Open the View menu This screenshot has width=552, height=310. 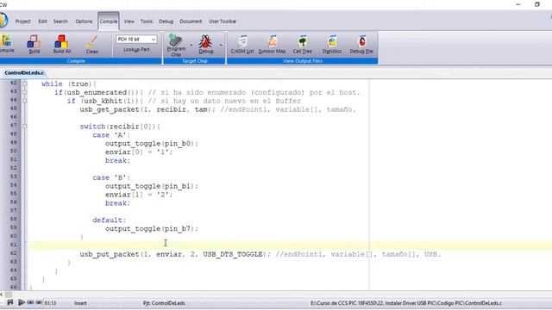pos(129,22)
